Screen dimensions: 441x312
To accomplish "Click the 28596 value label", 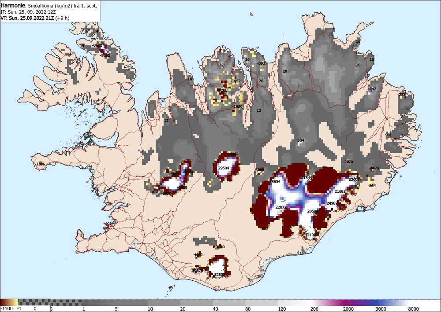I will coord(313,211).
